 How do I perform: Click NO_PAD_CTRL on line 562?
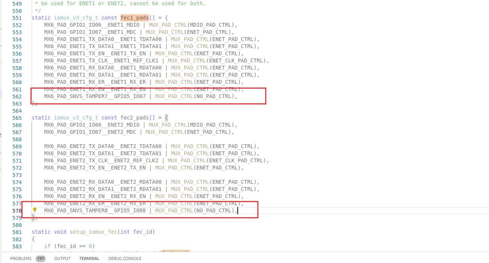[214, 97]
